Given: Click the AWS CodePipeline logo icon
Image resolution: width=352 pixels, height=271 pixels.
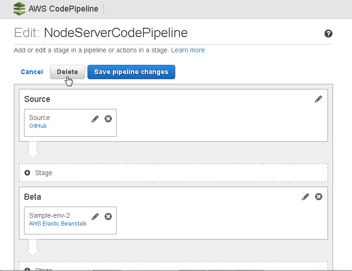Looking at the screenshot, I should 19,9.
